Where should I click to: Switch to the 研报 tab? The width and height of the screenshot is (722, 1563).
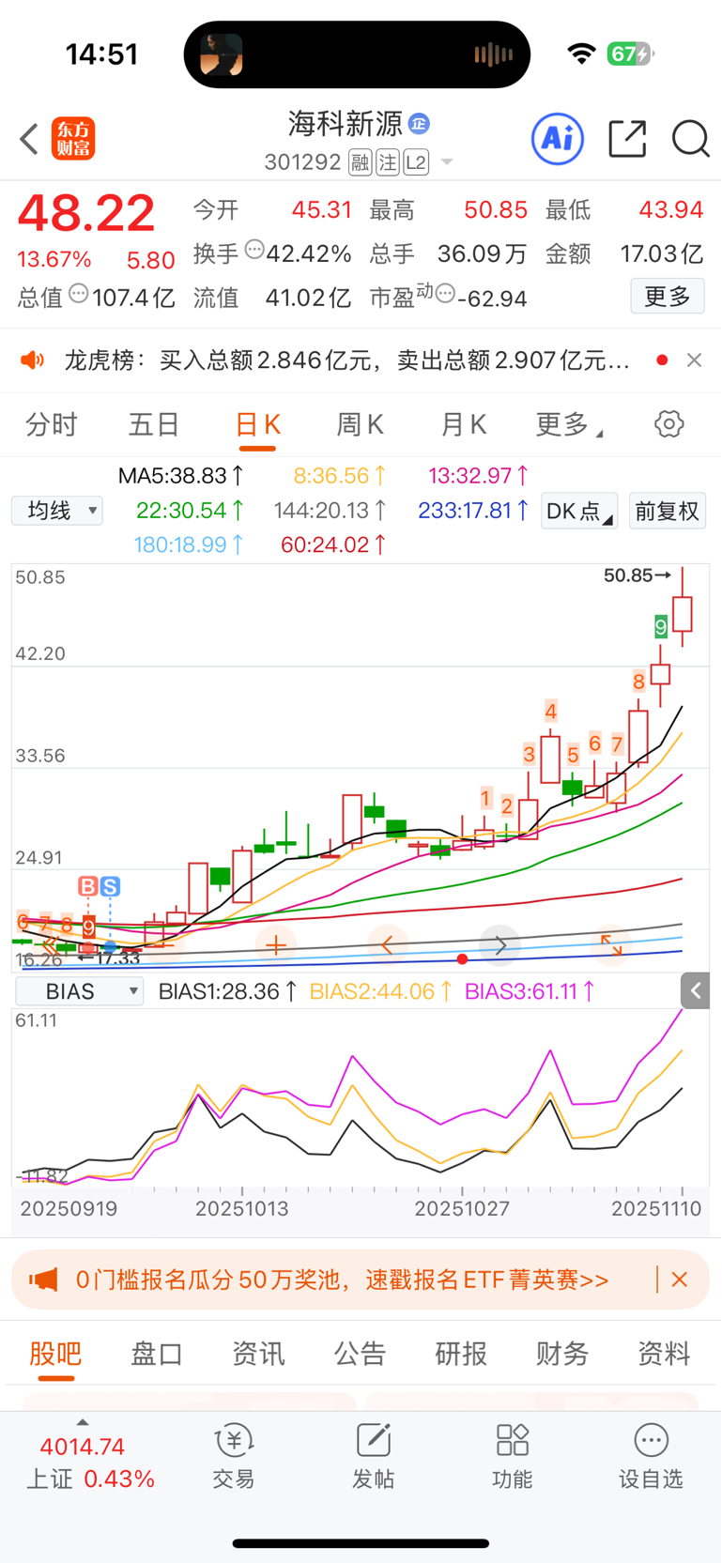(461, 1354)
